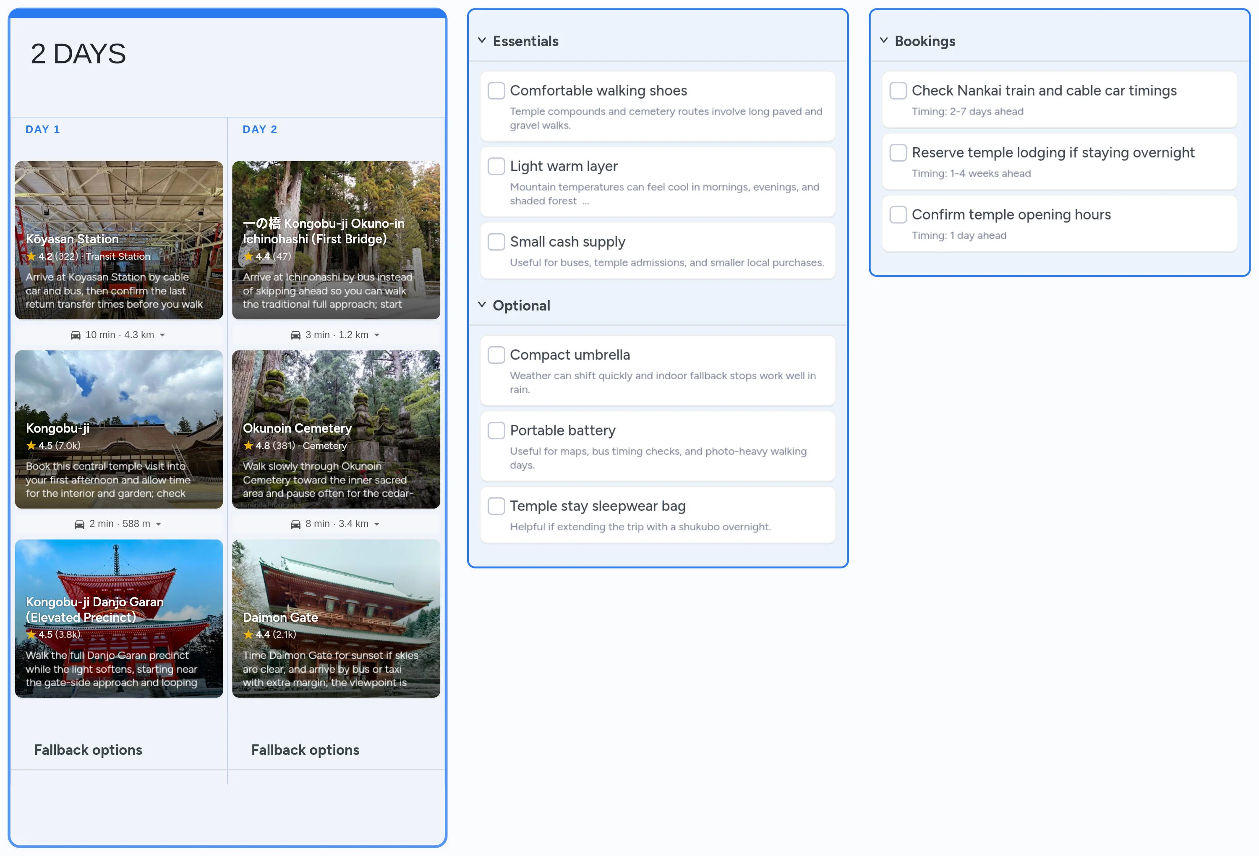Expand the 10 min travel options dropdown
The width and height of the screenshot is (1259, 856).
pyautogui.click(x=163, y=335)
